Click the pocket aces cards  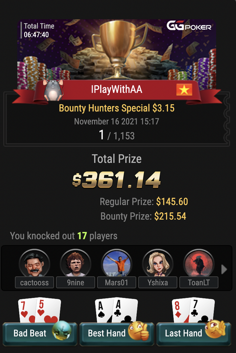tap(117, 310)
